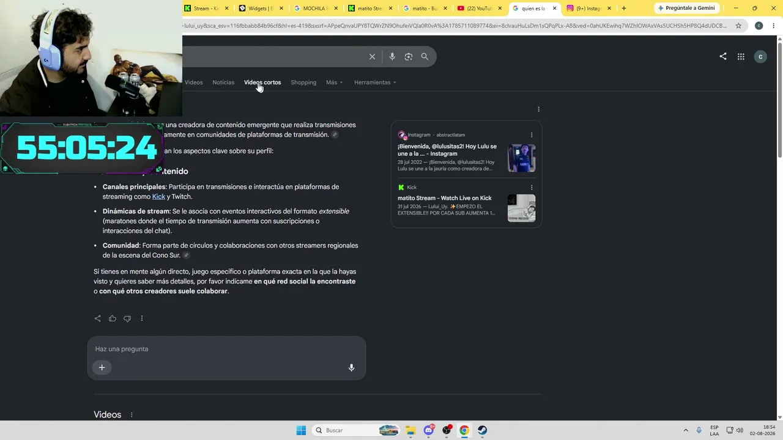Open Steam from the taskbar
The height and width of the screenshot is (440, 783).
coord(482,430)
